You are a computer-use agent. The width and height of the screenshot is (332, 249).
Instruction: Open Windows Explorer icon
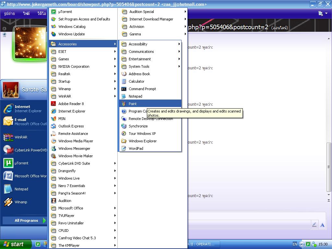pyautogui.click(x=124, y=141)
